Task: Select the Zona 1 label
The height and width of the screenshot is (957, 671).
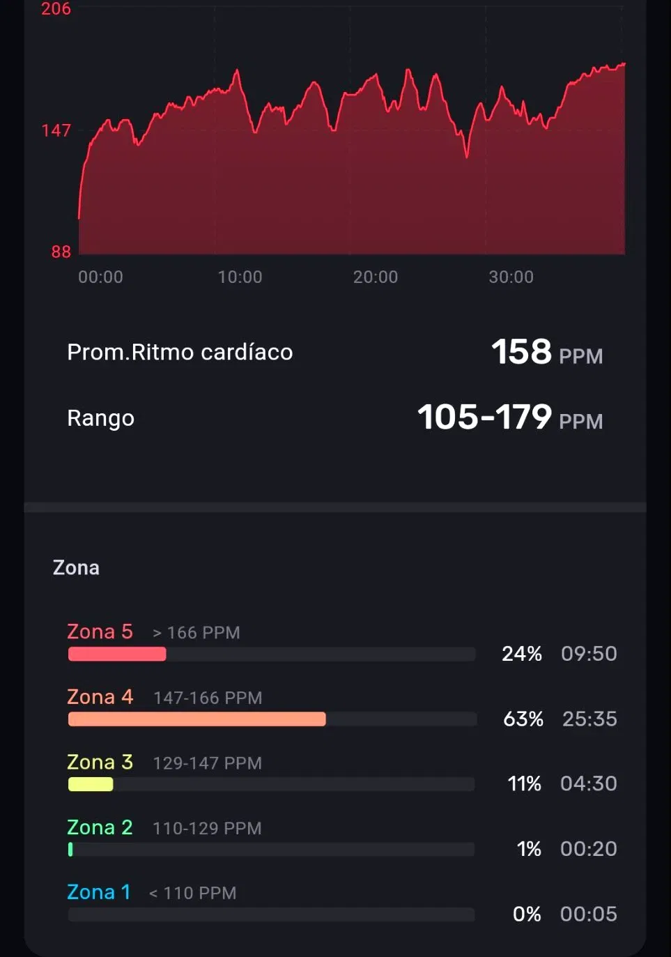Action: point(98,892)
